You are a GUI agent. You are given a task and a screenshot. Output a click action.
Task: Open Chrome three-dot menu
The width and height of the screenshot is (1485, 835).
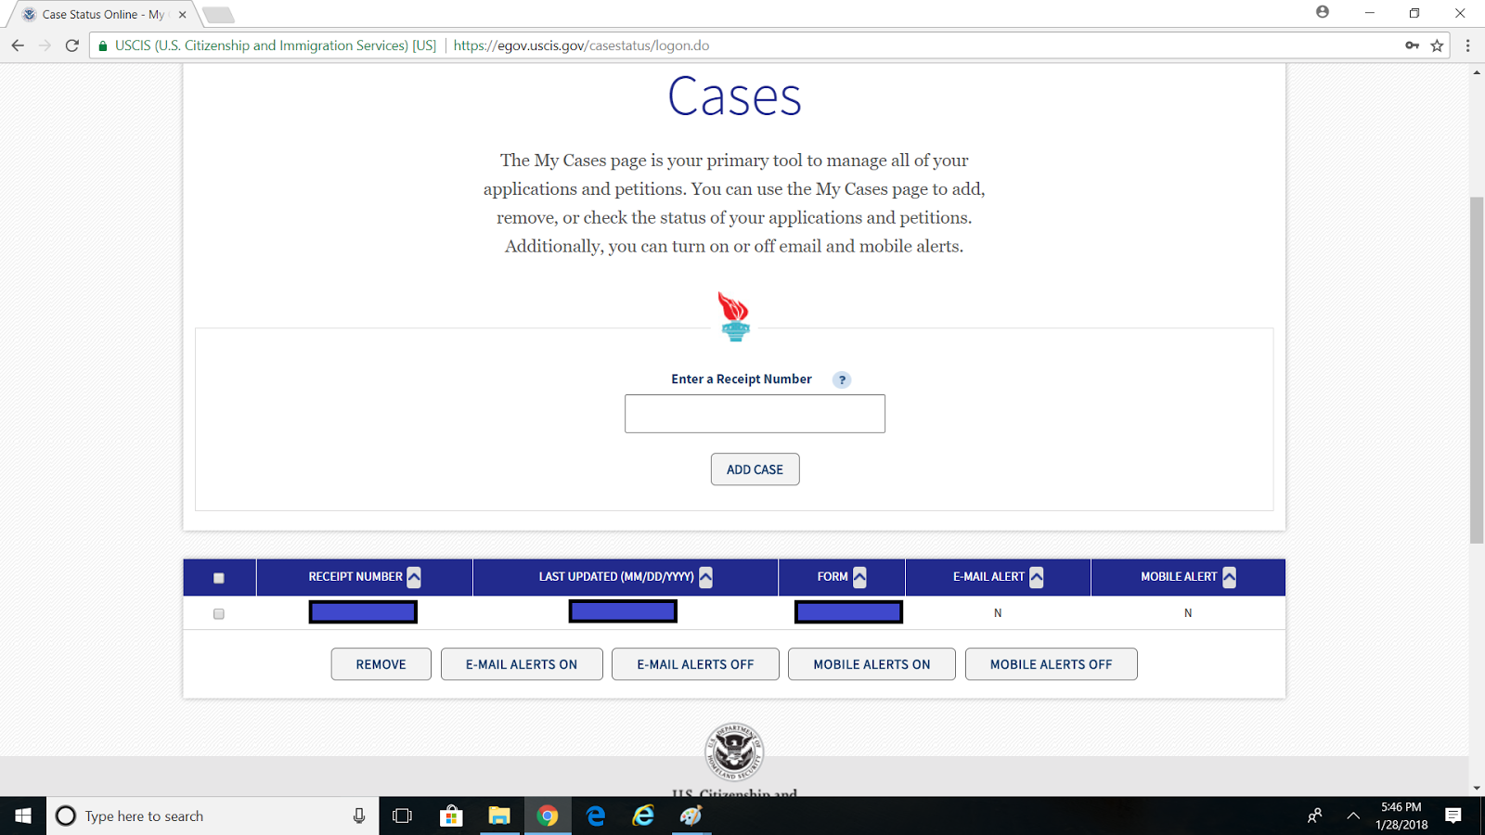coord(1467,45)
